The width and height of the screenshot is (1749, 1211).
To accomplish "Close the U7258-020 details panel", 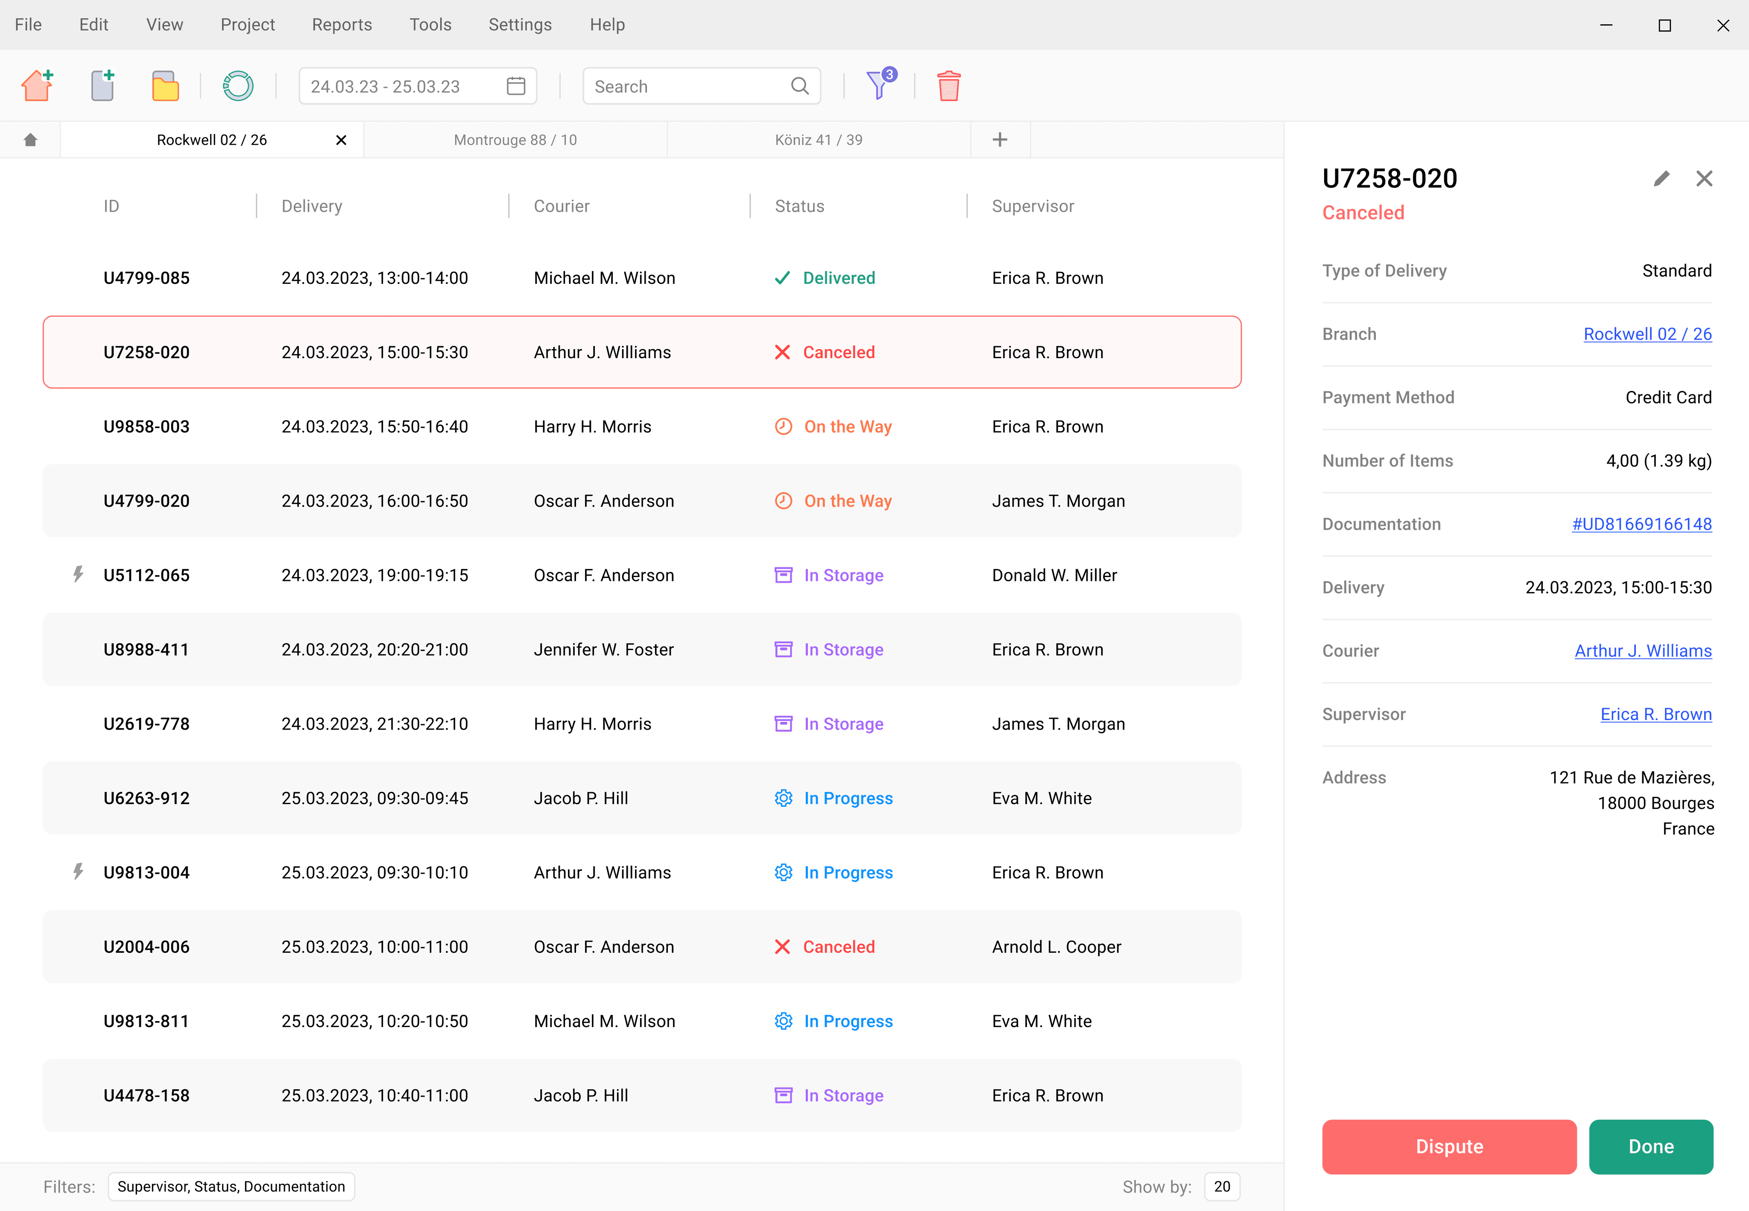I will (1704, 178).
